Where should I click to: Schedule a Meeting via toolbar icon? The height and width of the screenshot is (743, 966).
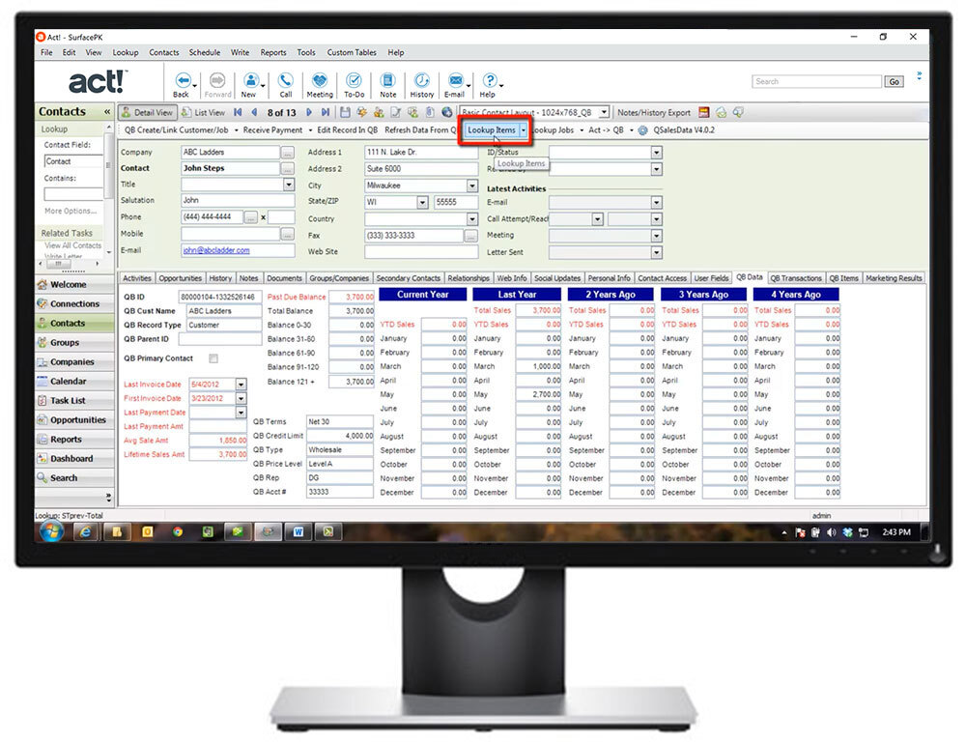[x=319, y=80]
